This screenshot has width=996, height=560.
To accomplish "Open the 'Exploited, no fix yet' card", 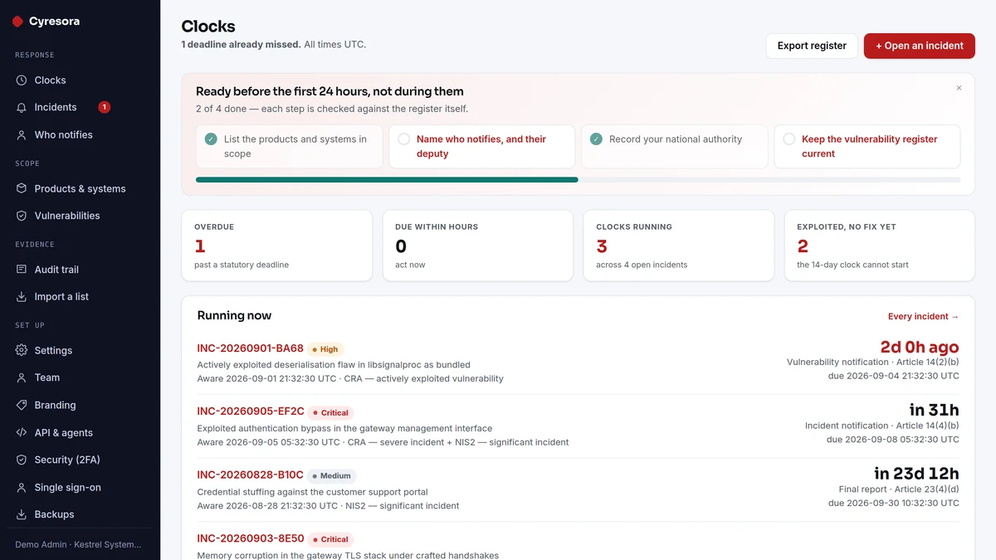I will 880,246.
